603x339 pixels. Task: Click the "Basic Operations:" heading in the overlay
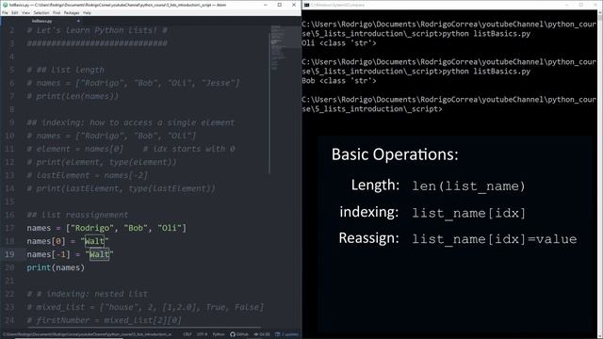tap(395, 154)
